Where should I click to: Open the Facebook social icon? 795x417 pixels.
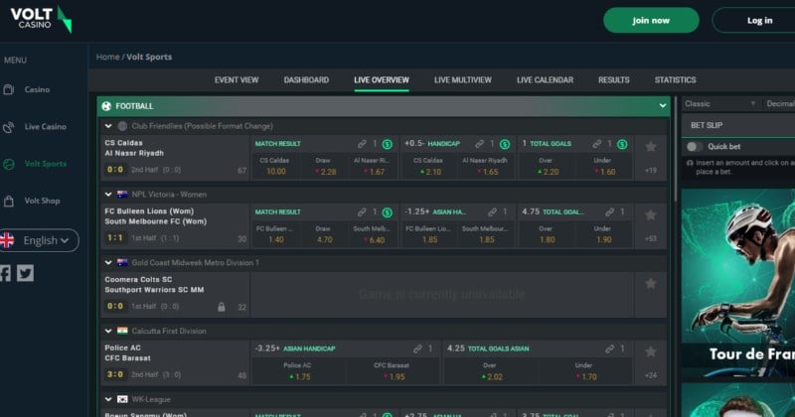5,273
